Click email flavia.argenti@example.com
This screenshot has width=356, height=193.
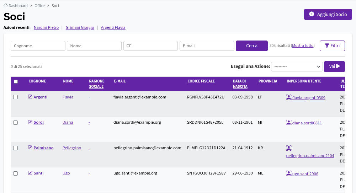[140, 97]
